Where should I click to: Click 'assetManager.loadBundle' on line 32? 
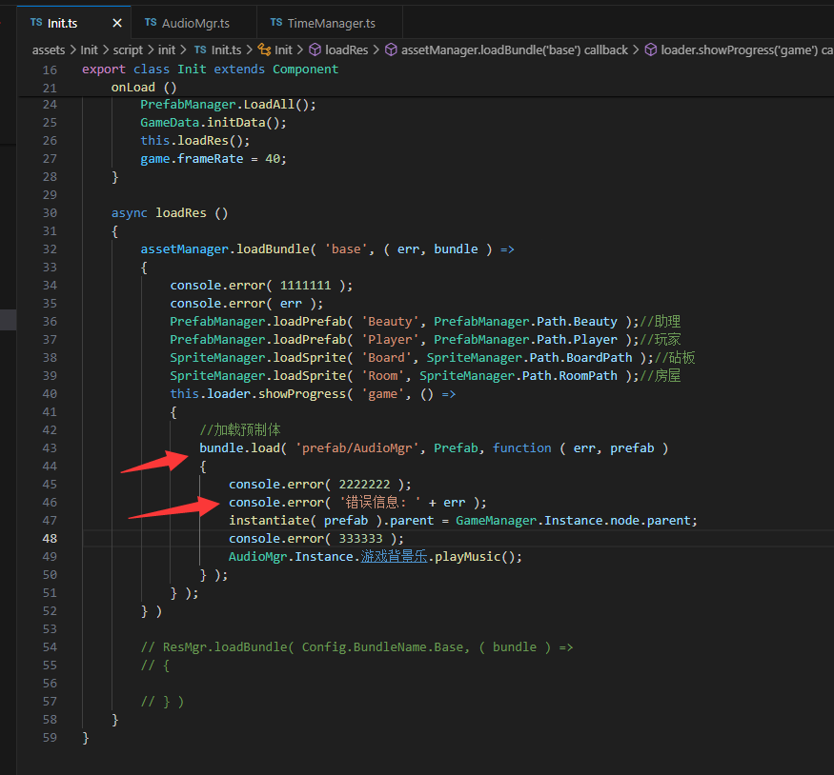point(225,249)
